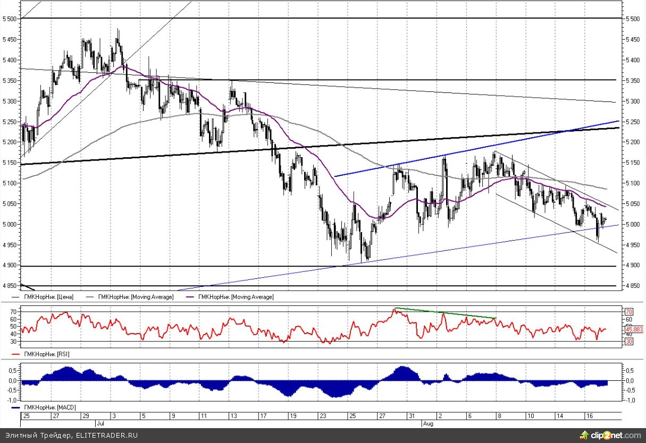646x443 pixels.
Task: Click the ELITETRADER.RU watermark text
Action: (x=106, y=435)
